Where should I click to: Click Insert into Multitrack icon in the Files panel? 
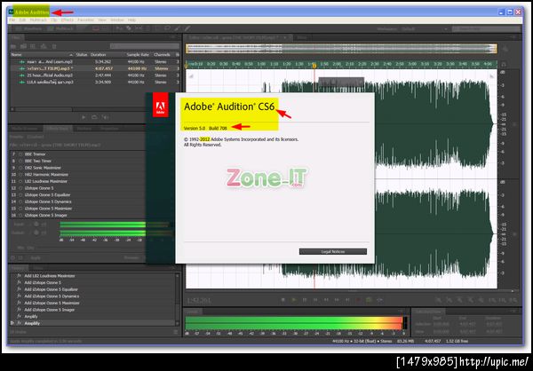pyautogui.click(x=44, y=46)
